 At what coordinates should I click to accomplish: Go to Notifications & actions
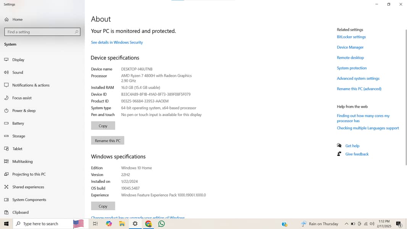click(x=31, y=85)
